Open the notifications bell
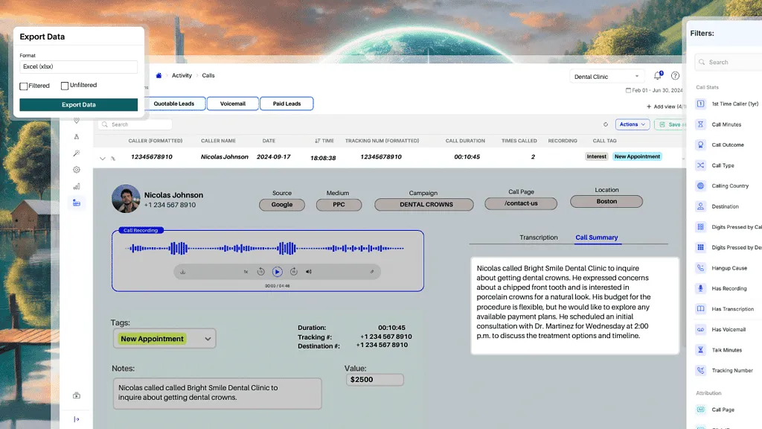This screenshot has width=762, height=429. 658,75
